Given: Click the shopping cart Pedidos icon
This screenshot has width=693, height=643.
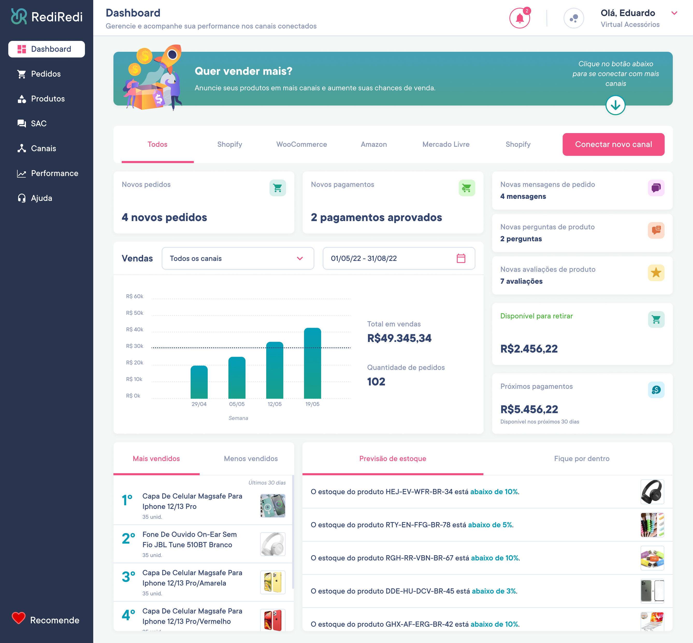Looking at the screenshot, I should (22, 74).
